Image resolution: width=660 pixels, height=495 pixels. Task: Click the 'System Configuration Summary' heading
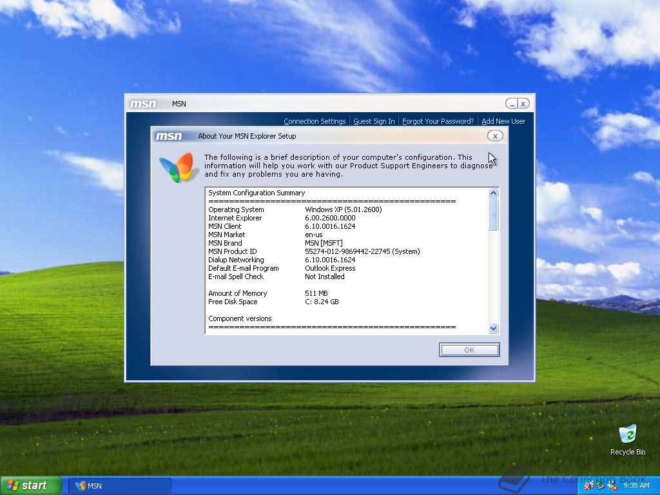[257, 193]
